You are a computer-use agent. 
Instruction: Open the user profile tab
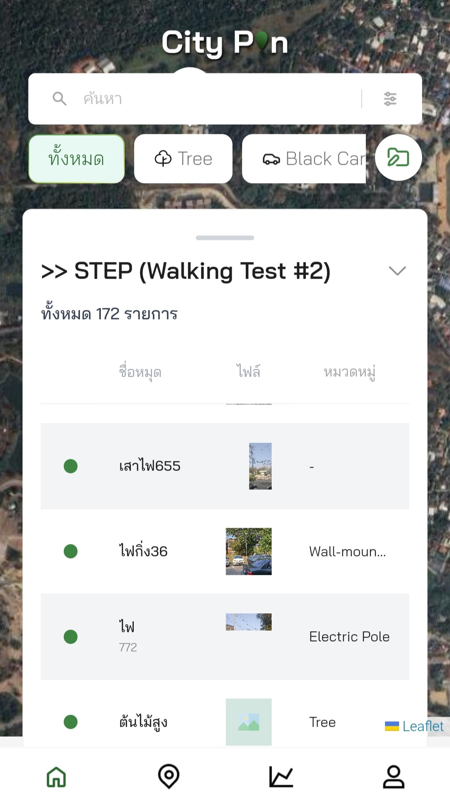(394, 777)
